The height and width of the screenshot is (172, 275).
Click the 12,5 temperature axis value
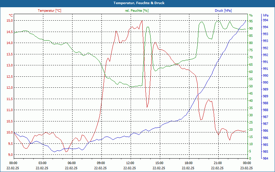(x=10, y=76)
